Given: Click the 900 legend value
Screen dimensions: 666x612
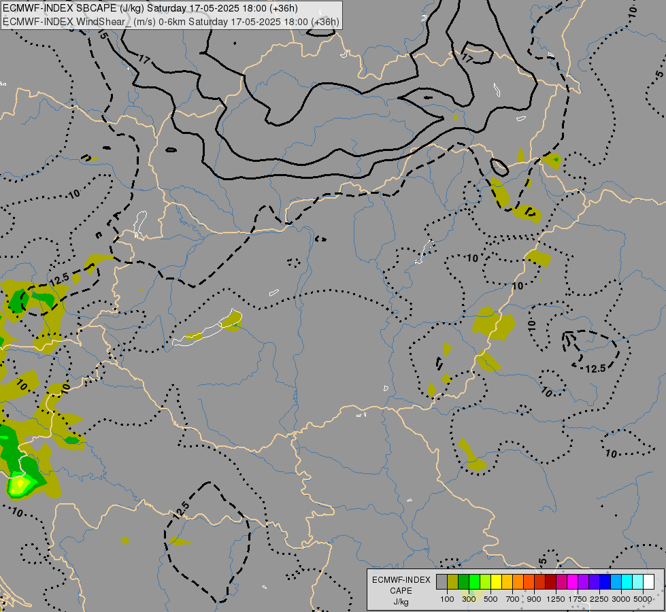Looking at the screenshot, I should point(534,599).
